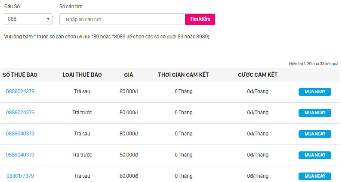Buy 0886024379 Trả trước with MUA NGAY
This screenshot has height=182, width=342.
(x=315, y=113)
